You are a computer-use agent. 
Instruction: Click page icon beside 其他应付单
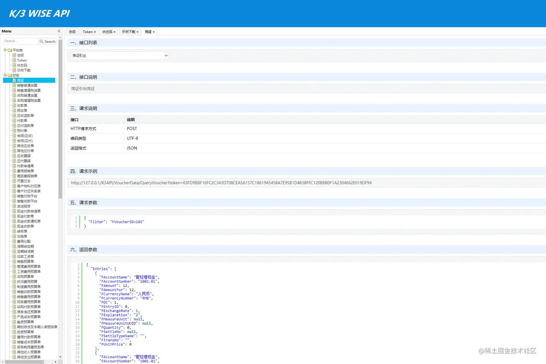tap(14, 151)
